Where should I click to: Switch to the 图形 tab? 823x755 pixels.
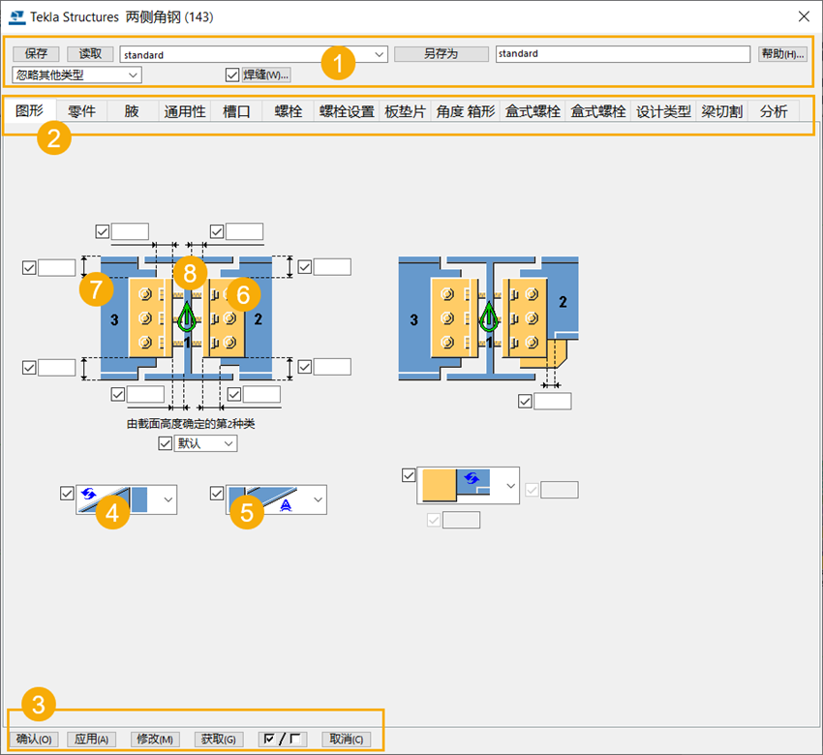[x=29, y=110]
